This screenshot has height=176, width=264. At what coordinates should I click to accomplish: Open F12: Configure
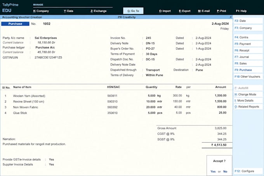click(248, 171)
